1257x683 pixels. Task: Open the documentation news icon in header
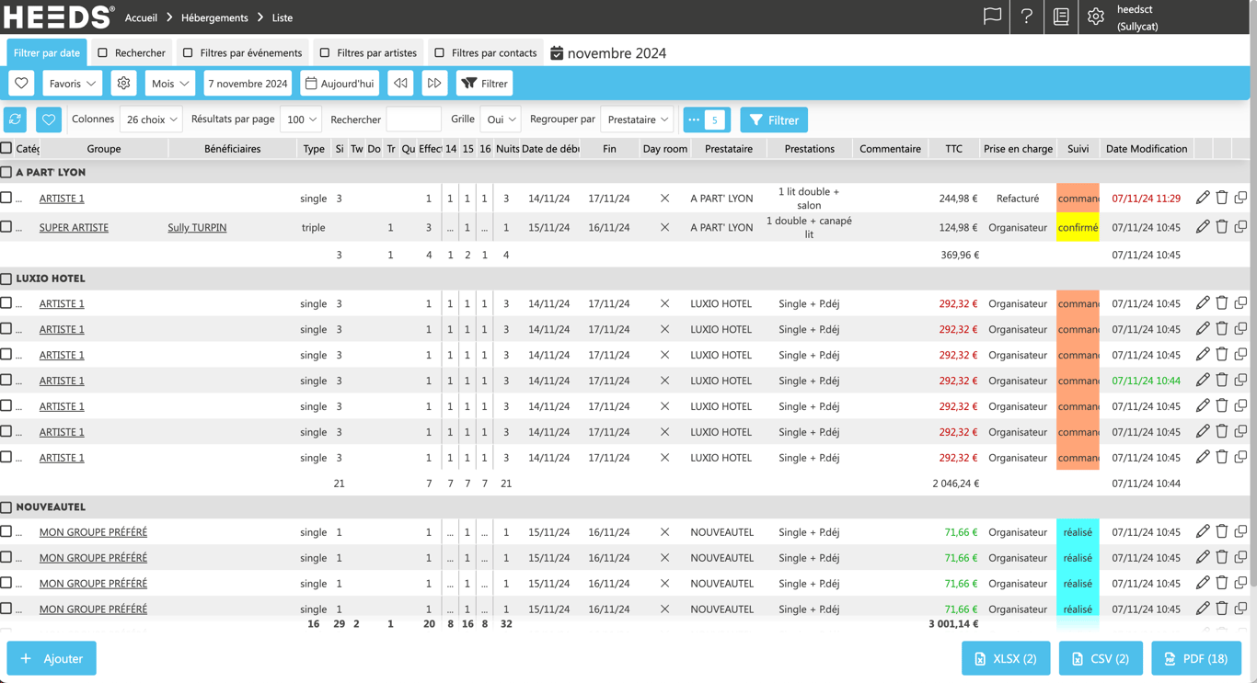click(1061, 17)
